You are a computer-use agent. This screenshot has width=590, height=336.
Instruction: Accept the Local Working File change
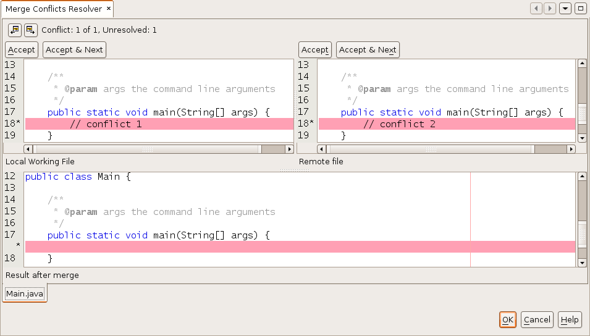(x=22, y=49)
